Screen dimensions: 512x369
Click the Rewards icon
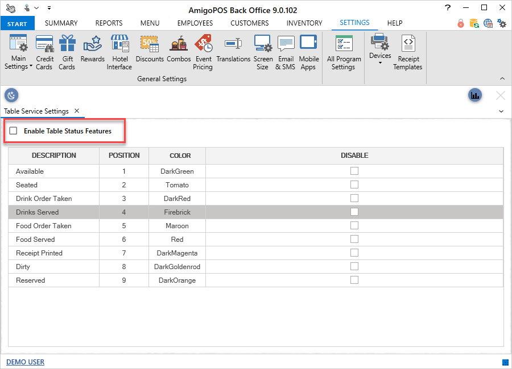click(x=92, y=49)
